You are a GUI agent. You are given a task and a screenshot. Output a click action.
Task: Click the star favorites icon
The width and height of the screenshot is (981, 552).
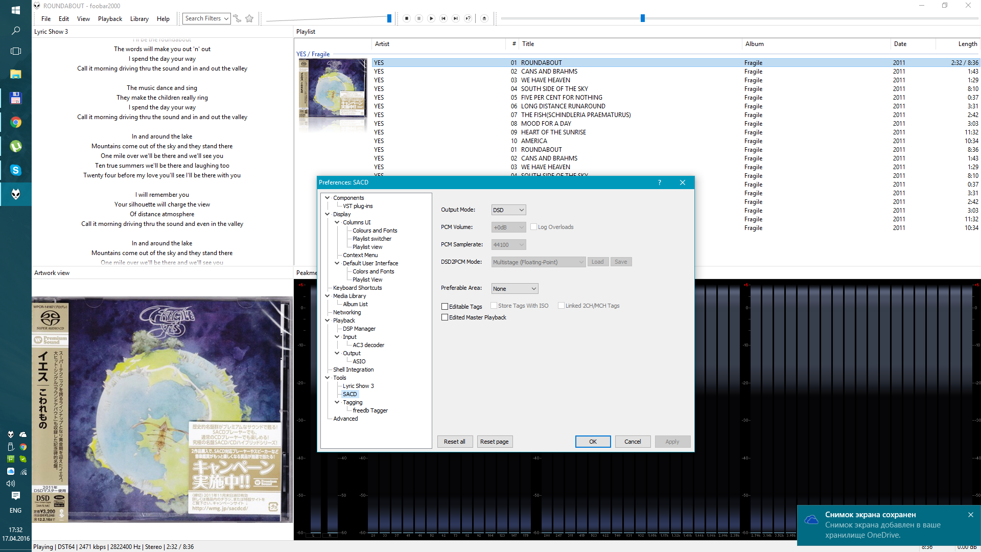point(249,18)
